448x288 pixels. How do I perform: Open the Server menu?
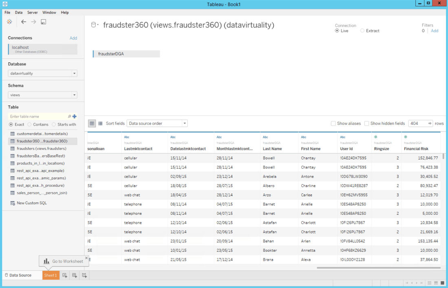coord(33,13)
